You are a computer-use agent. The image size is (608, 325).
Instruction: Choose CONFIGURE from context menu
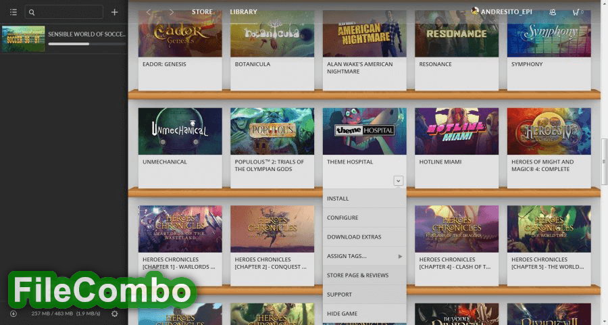click(365, 218)
